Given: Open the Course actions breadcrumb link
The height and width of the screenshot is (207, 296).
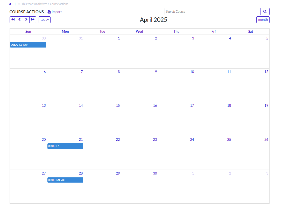Looking at the screenshot, I should click(x=59, y=4).
